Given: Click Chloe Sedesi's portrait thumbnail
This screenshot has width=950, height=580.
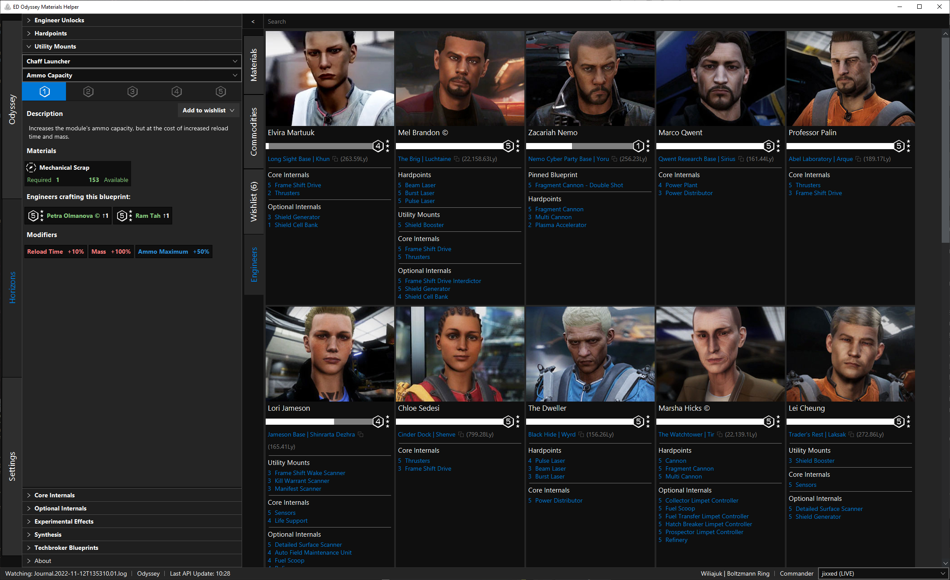Looking at the screenshot, I should point(460,354).
